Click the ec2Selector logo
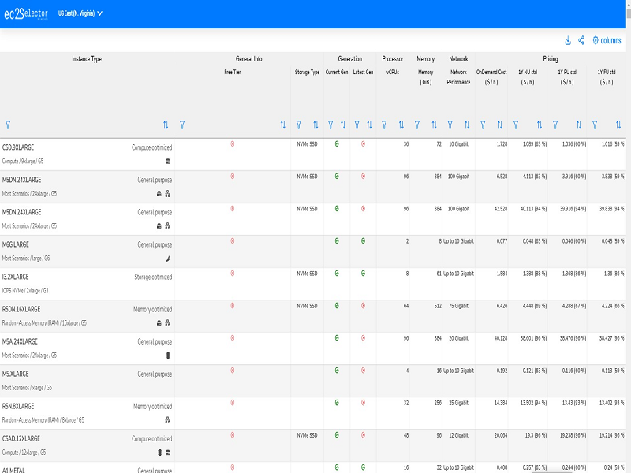 [x=26, y=13]
